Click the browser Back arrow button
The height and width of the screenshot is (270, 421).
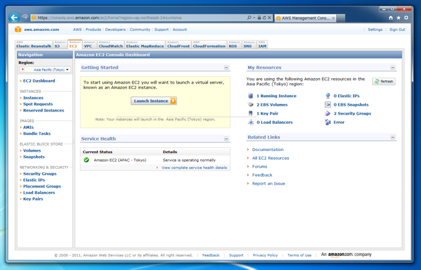[x=14, y=18]
